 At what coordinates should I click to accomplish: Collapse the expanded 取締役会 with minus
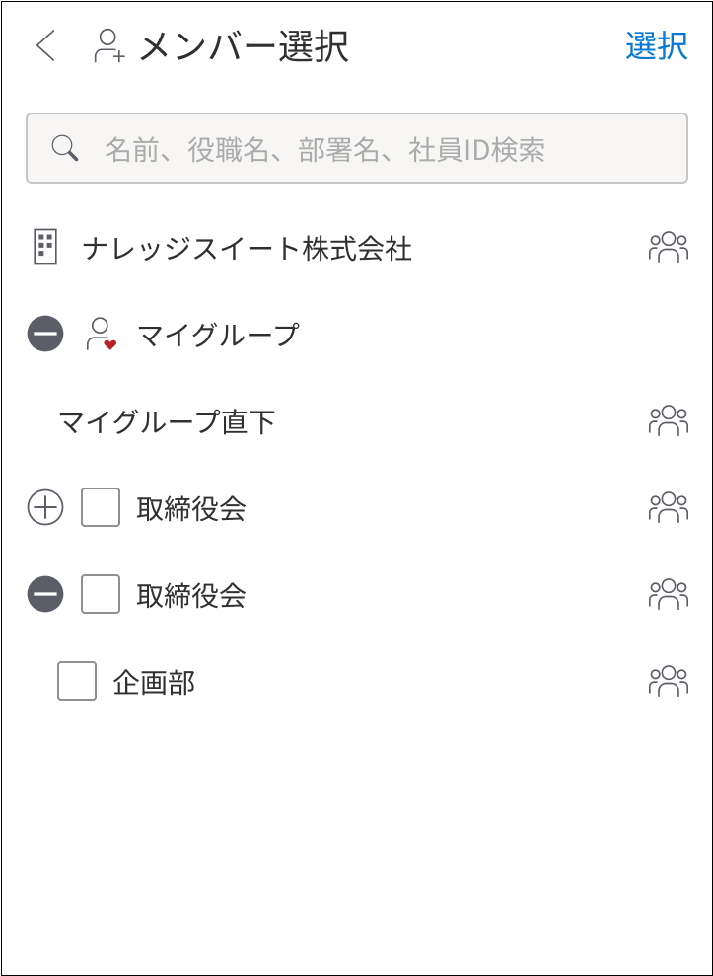[45, 594]
